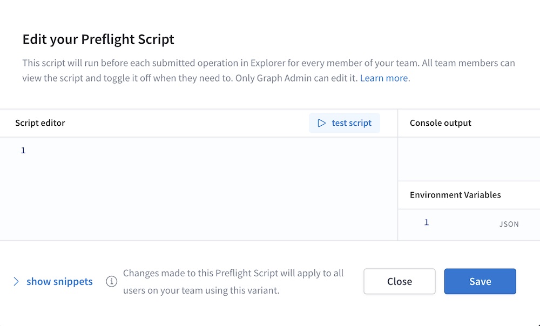Save the Preflight Script
This screenshot has height=326, width=540.
pyautogui.click(x=480, y=281)
